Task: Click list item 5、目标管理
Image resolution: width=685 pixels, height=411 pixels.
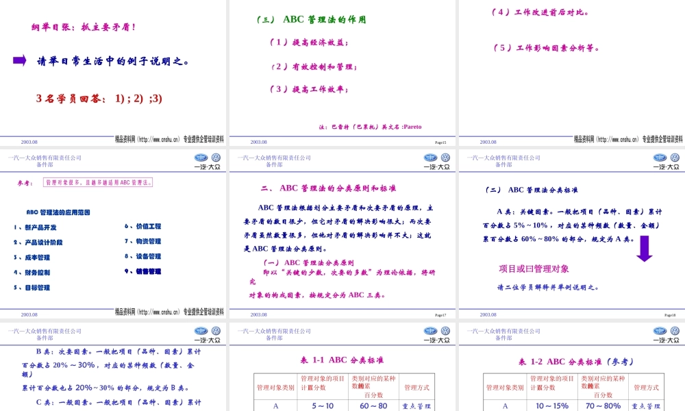Action: (x=32, y=288)
